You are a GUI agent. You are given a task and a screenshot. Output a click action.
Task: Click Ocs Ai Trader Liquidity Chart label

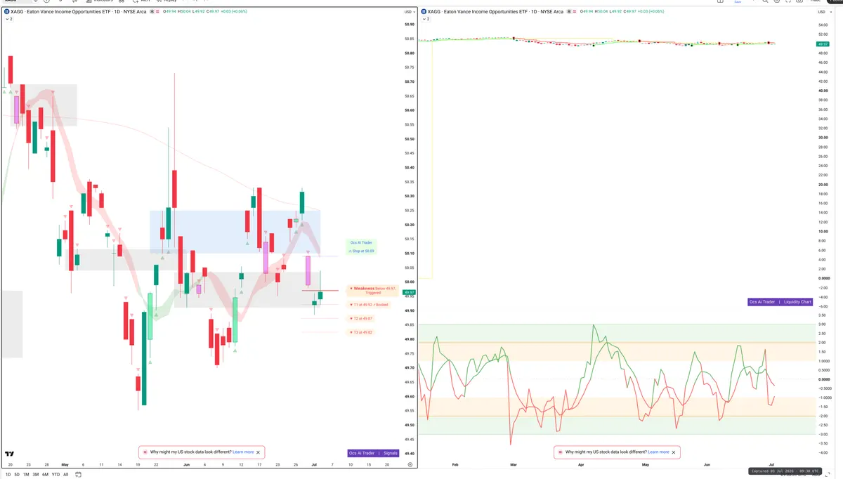[780, 302]
